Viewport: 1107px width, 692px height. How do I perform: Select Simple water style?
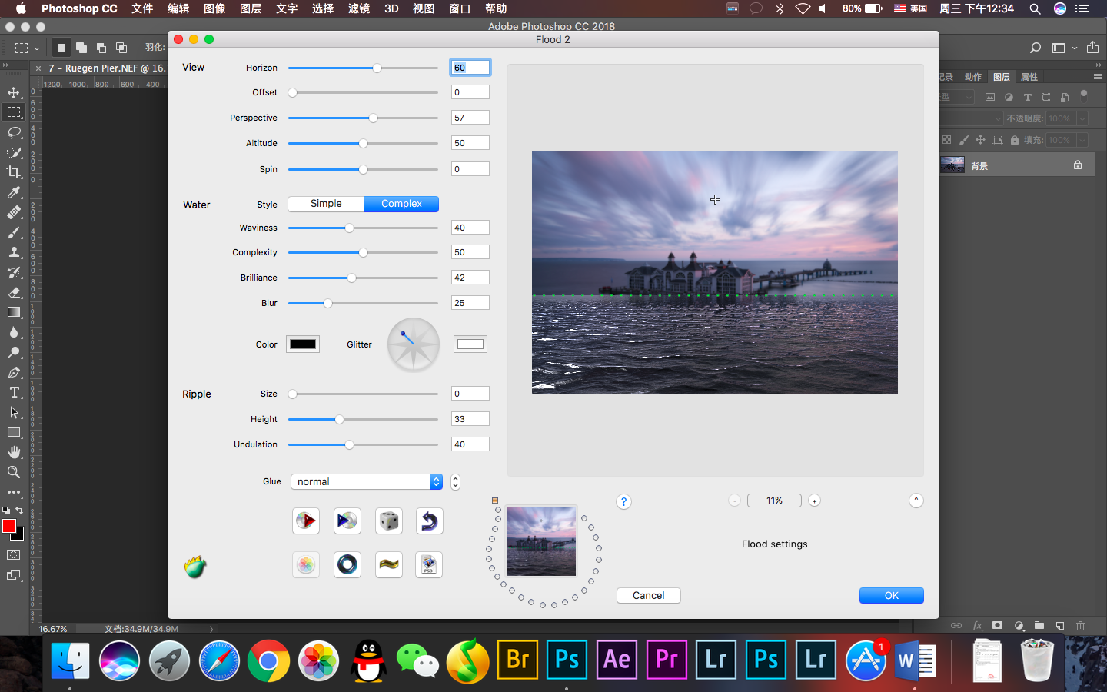326,204
